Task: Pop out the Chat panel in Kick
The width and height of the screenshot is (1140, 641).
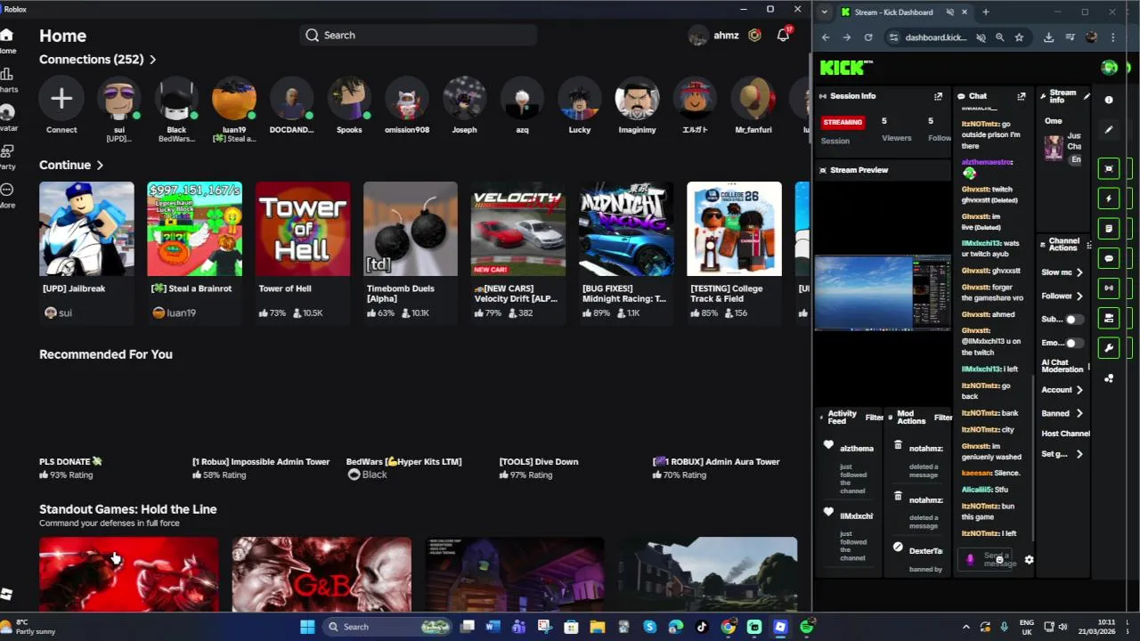Action: coord(1021,96)
